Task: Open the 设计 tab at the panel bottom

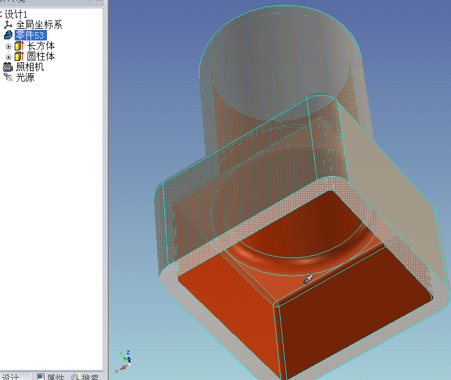Action: (x=11, y=376)
